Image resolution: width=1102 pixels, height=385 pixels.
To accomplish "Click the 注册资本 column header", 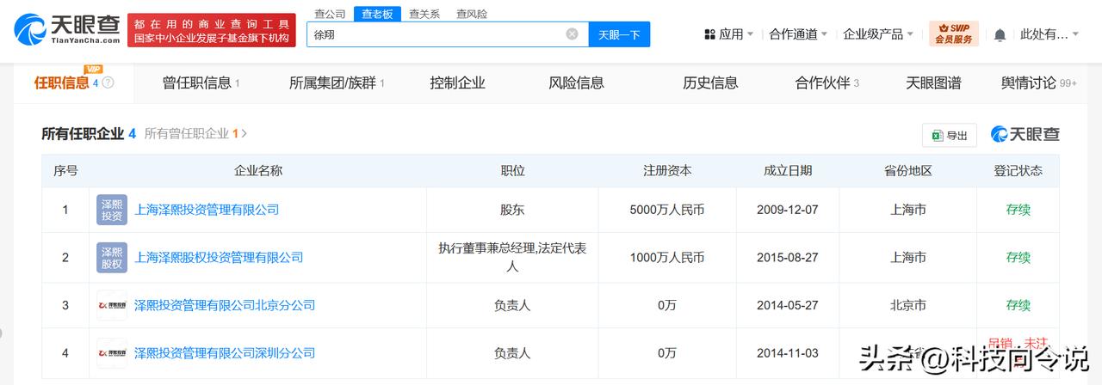I will coord(667,171).
